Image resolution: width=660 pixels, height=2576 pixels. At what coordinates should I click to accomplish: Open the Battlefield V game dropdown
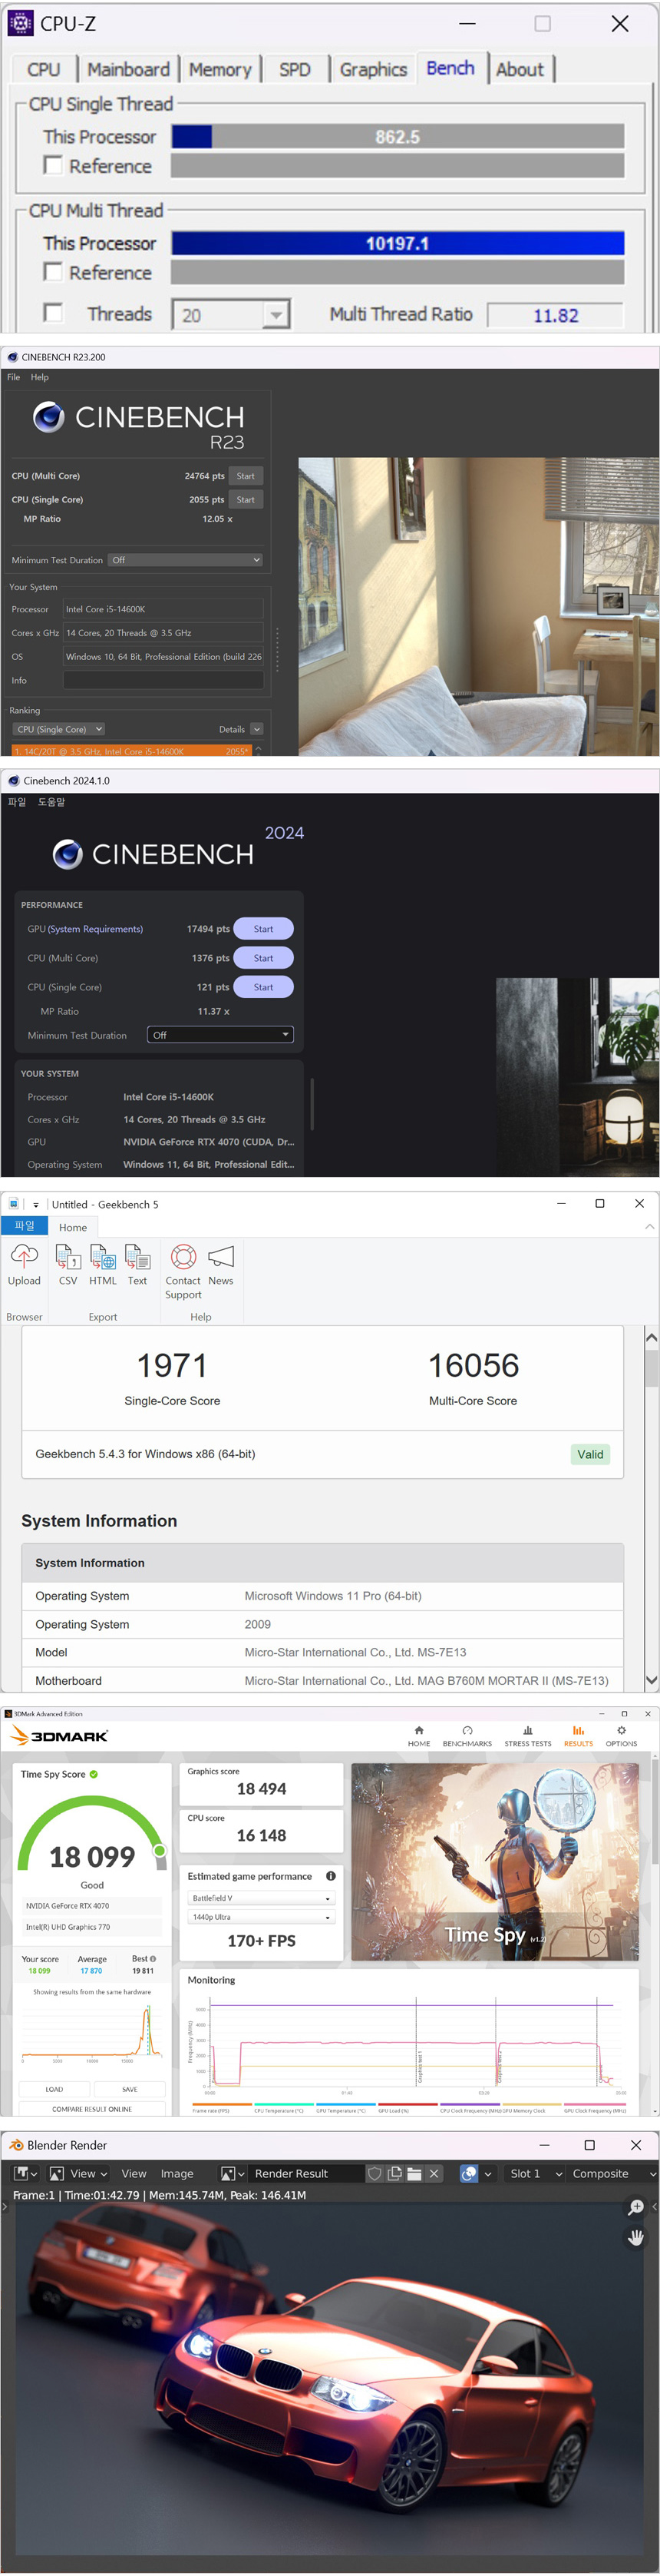pyautogui.click(x=261, y=1898)
